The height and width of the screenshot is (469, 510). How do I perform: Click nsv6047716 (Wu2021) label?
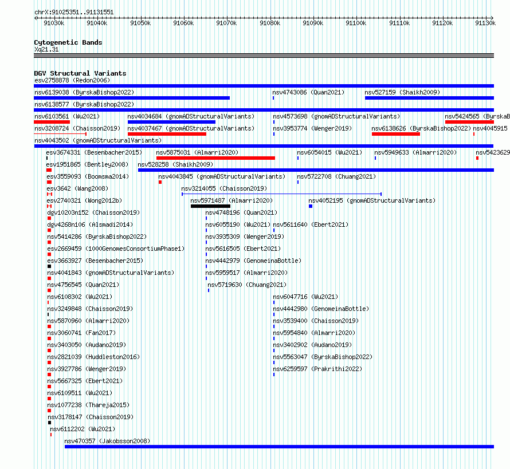(x=305, y=297)
